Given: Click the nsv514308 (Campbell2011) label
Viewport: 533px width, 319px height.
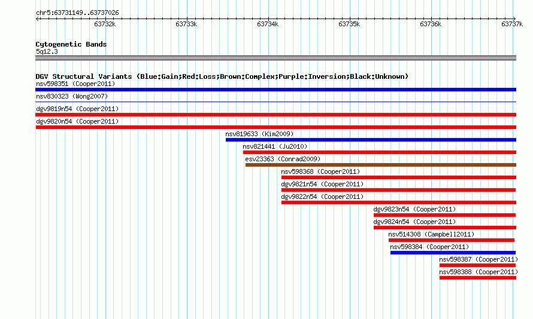Looking at the screenshot, I should point(431,234).
